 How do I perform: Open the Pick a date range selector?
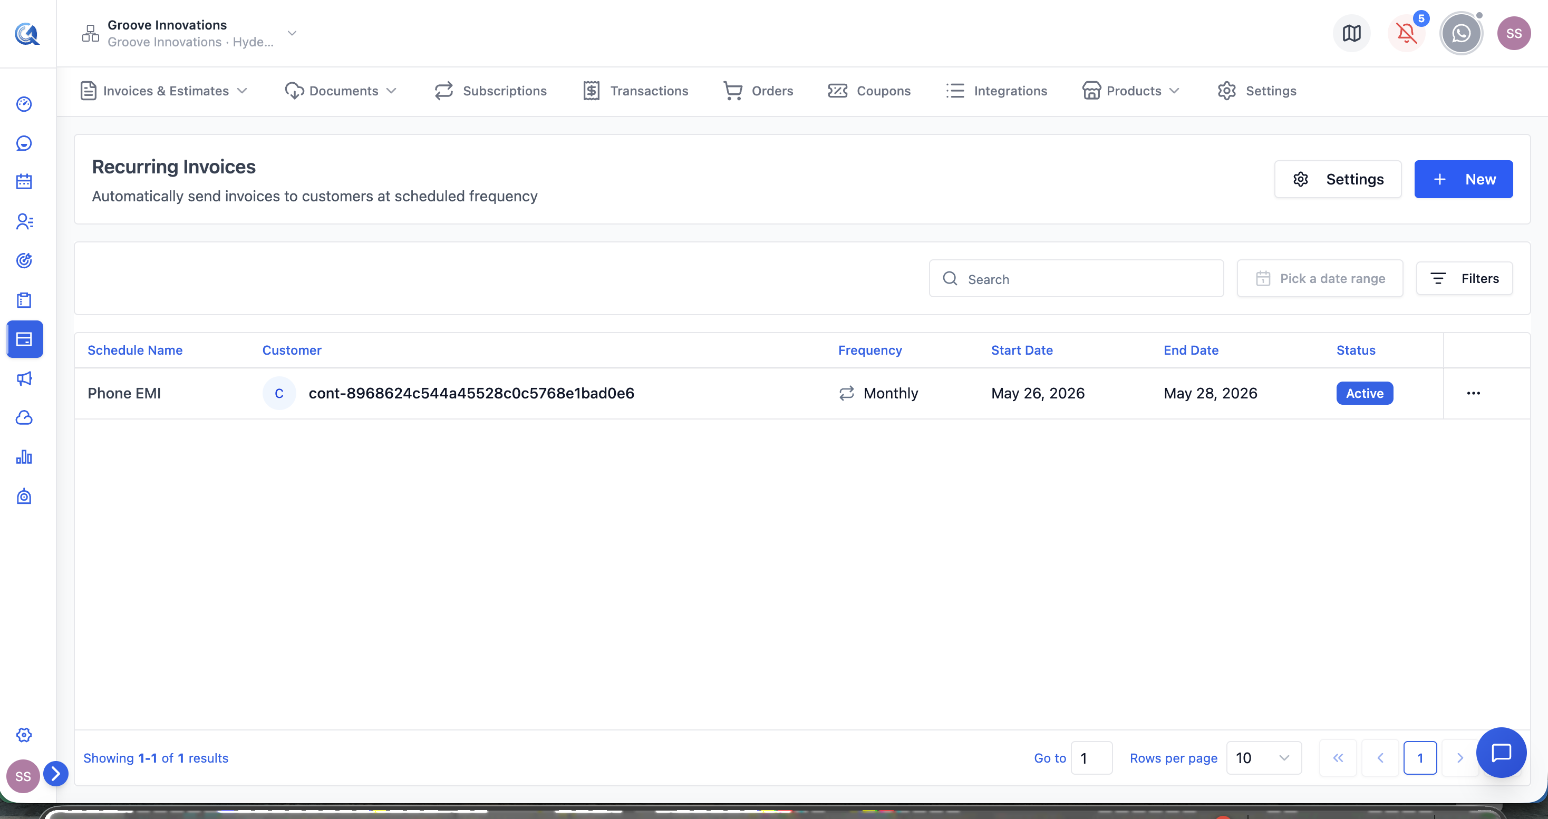tap(1320, 278)
